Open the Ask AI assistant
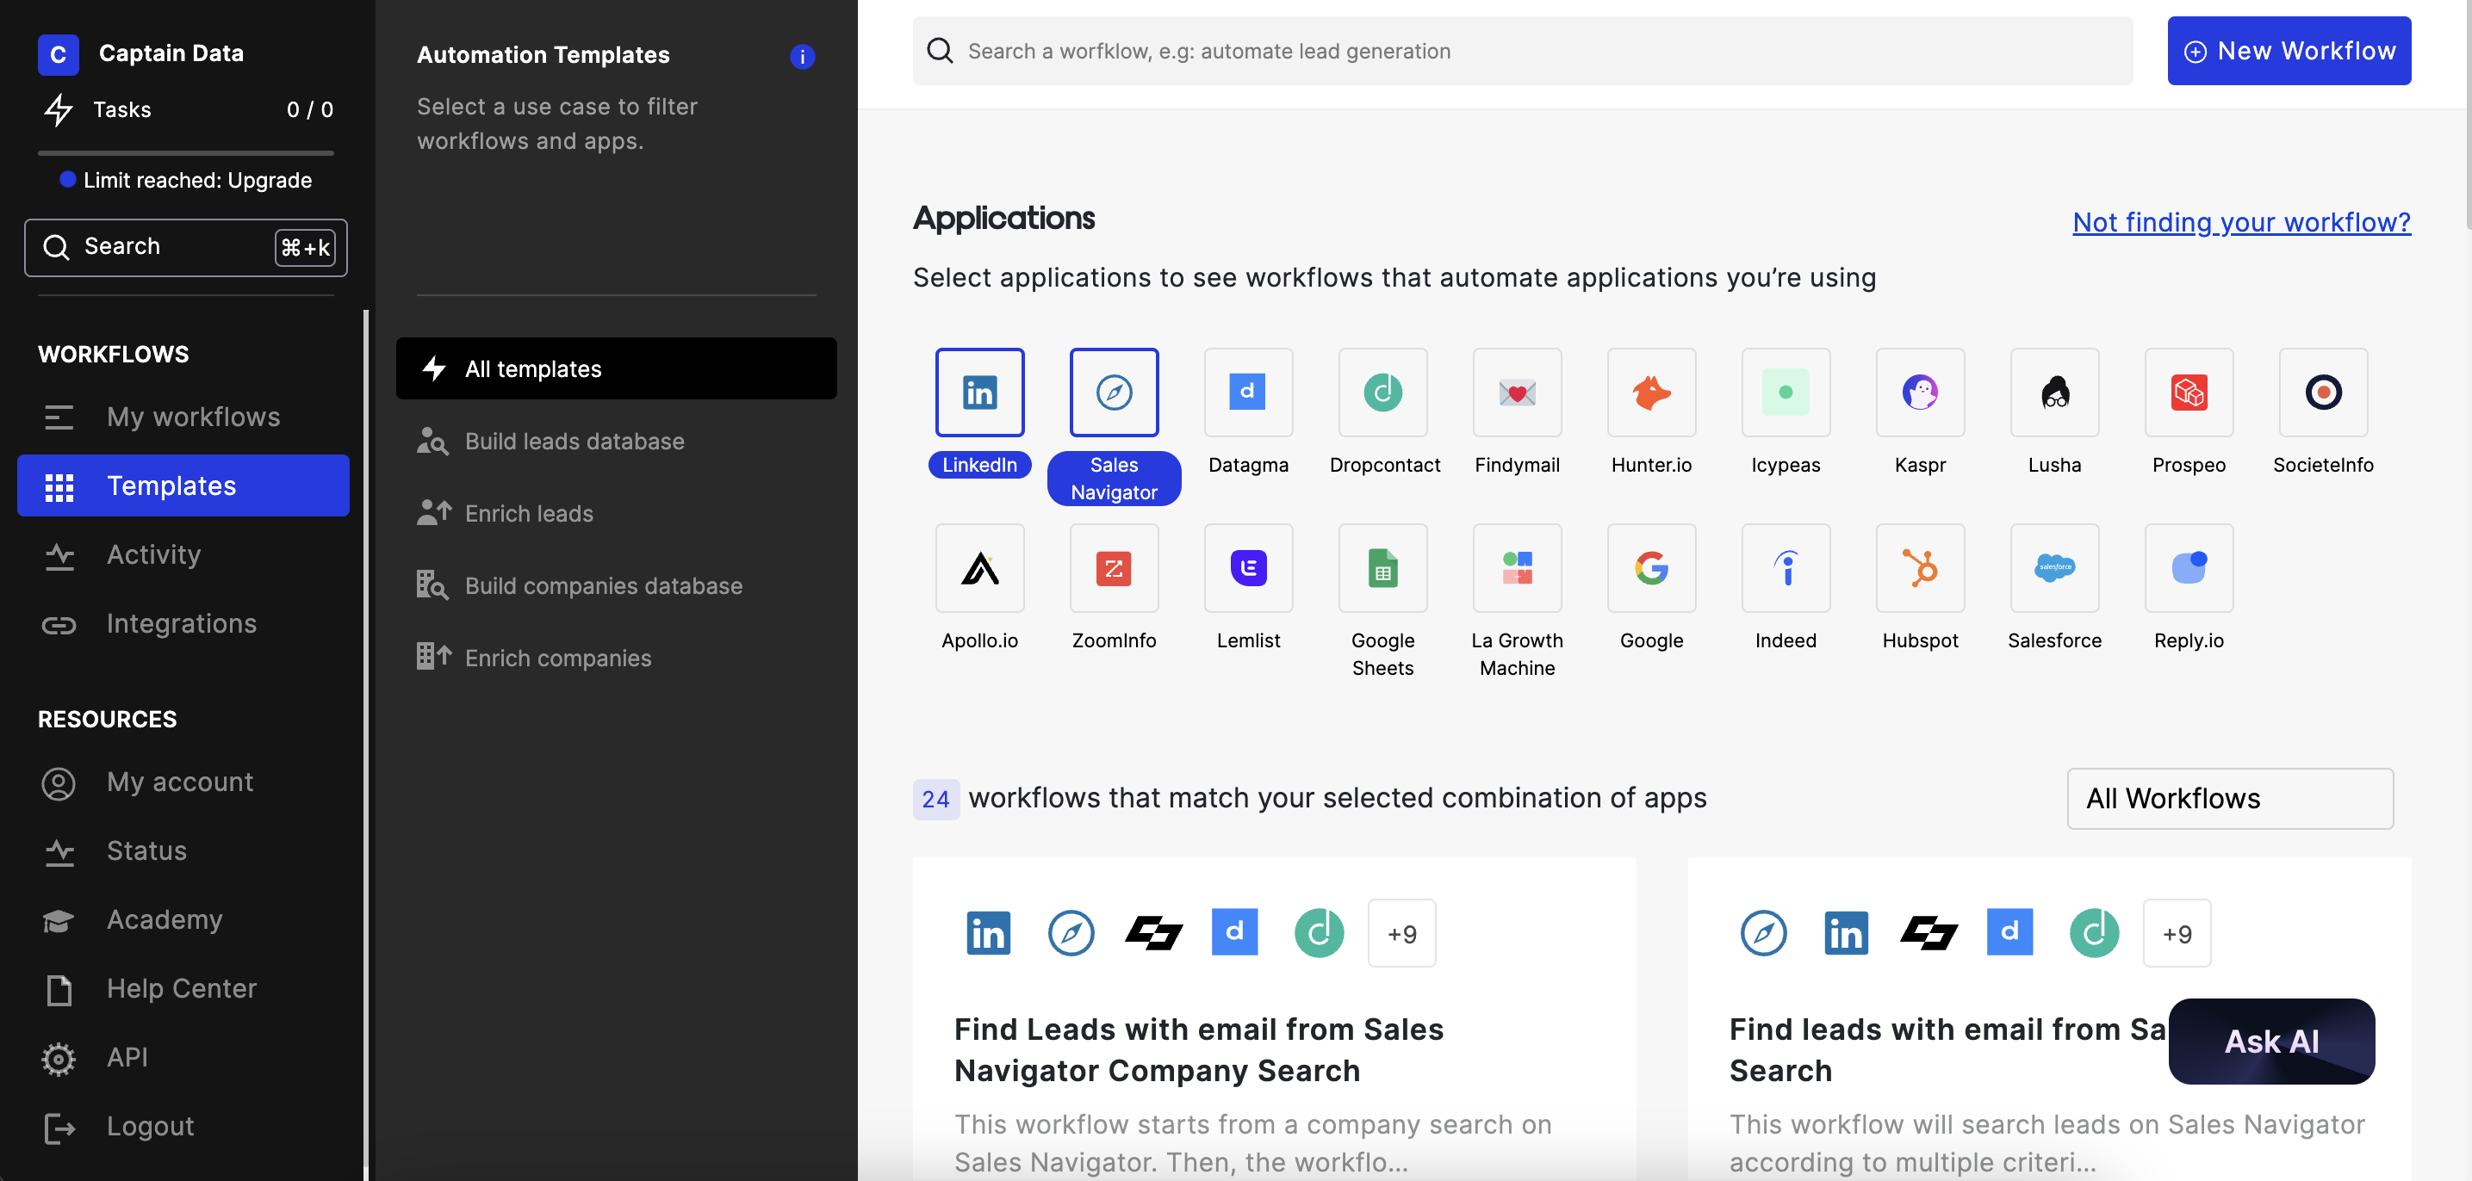The image size is (2472, 1181). point(2270,1041)
